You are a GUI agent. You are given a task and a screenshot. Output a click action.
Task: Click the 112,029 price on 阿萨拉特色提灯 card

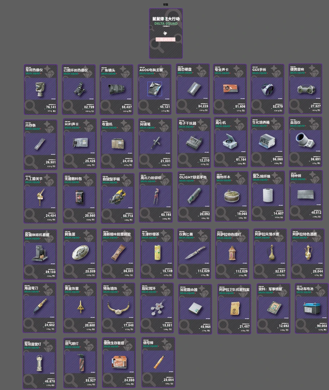241,271
